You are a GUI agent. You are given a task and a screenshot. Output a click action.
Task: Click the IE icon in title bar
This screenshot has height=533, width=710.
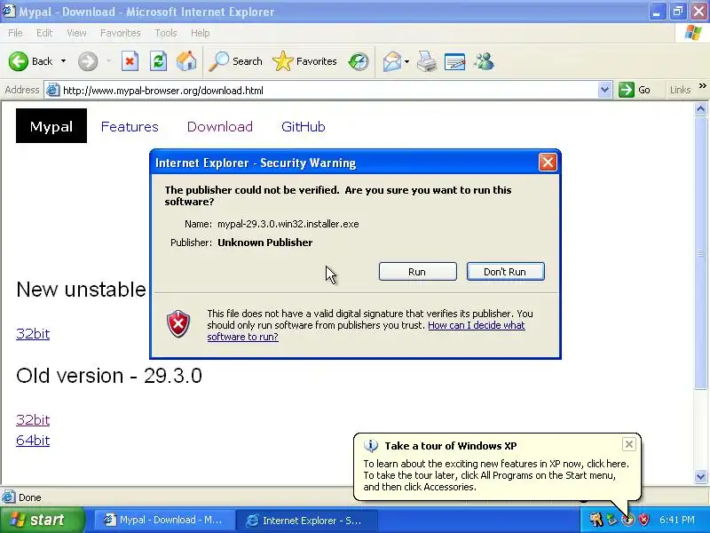click(9, 11)
